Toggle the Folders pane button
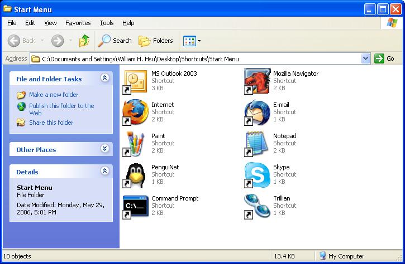 (x=156, y=41)
